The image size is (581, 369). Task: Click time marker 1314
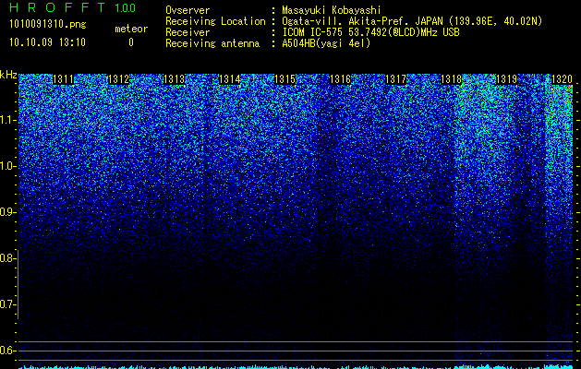point(229,79)
